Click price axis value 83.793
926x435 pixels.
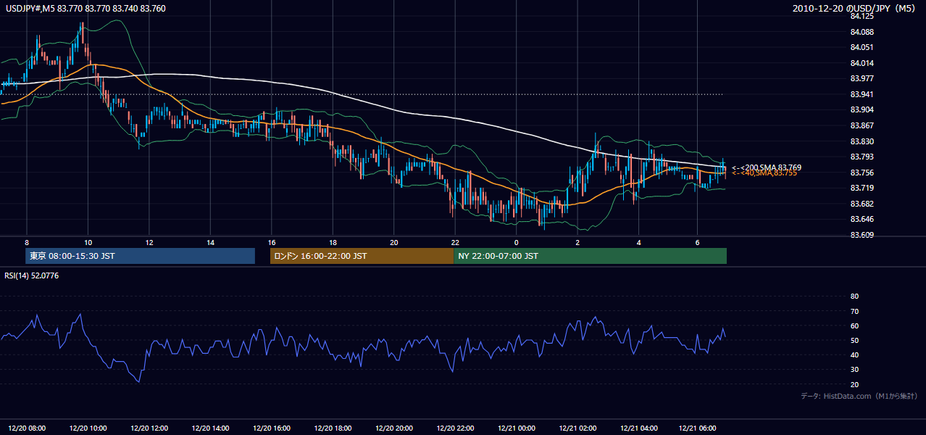pyautogui.click(x=861, y=157)
